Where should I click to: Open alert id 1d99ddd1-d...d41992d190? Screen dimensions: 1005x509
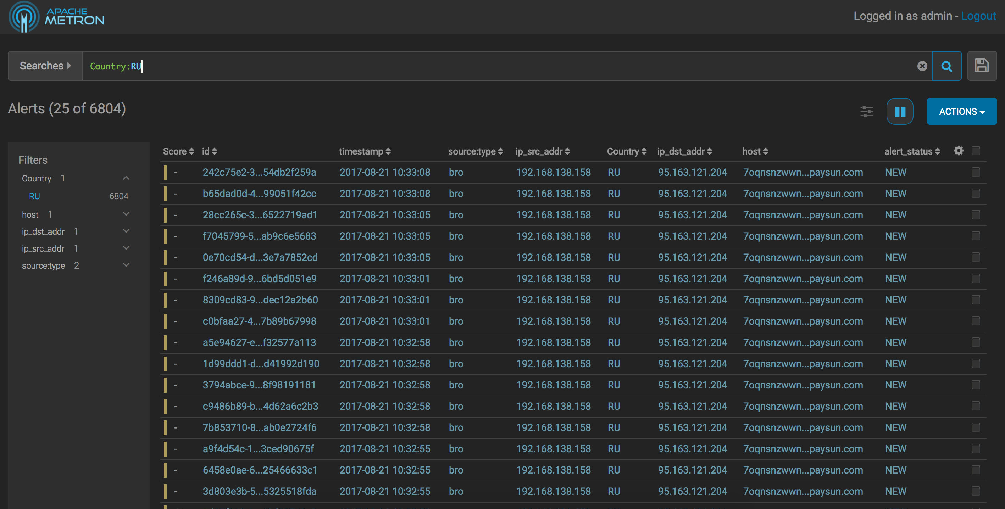coord(261,364)
